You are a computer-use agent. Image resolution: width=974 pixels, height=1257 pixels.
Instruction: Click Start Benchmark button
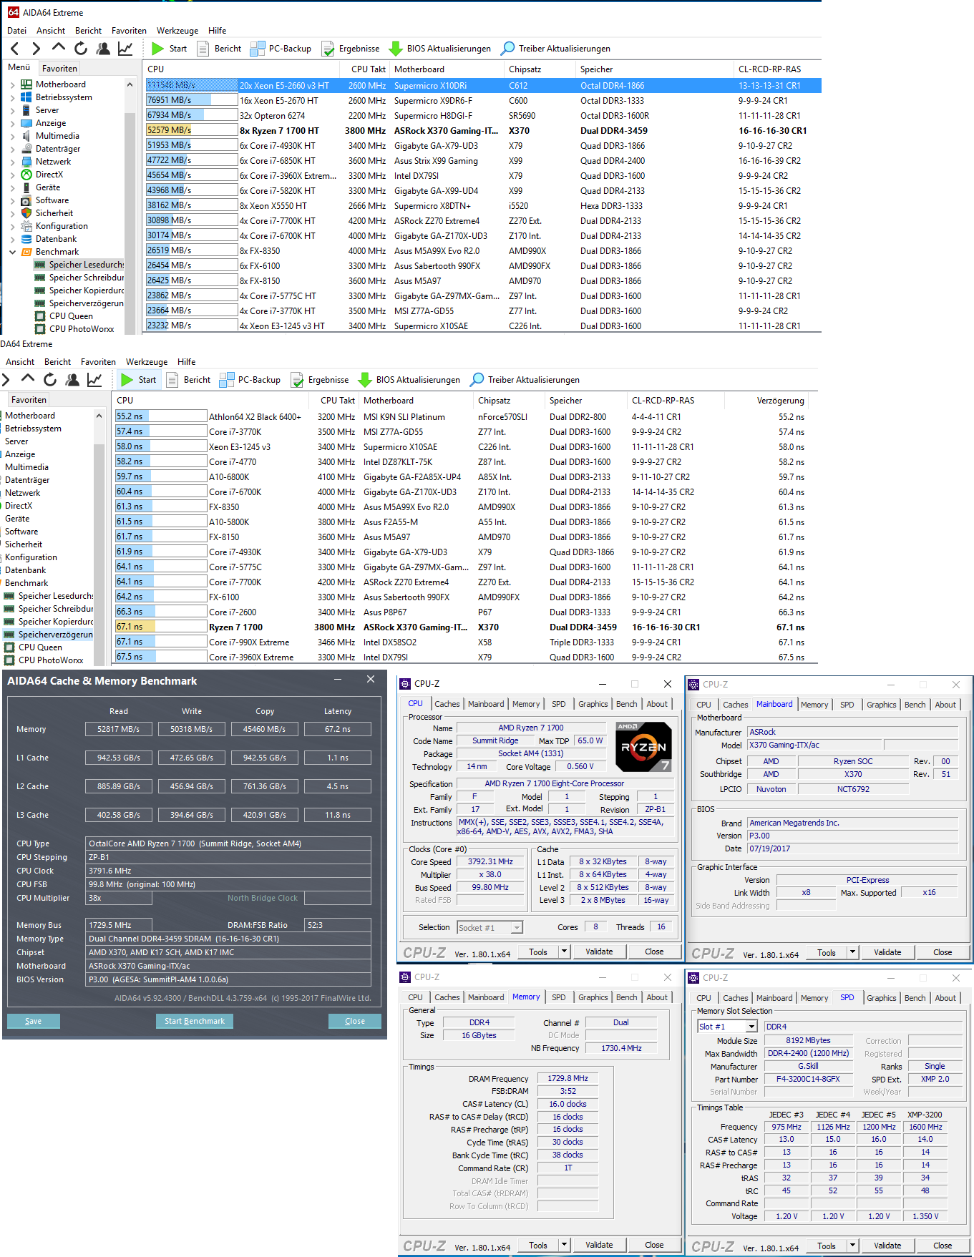[x=195, y=1021]
